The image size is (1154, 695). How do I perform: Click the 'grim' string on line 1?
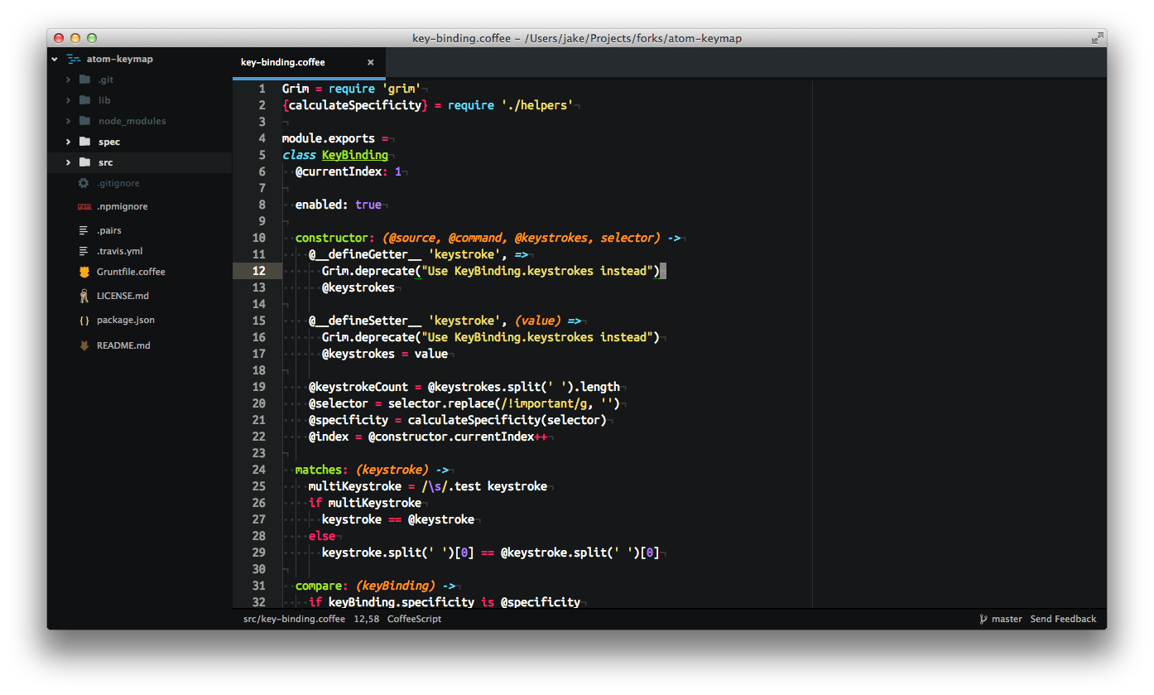tap(401, 89)
